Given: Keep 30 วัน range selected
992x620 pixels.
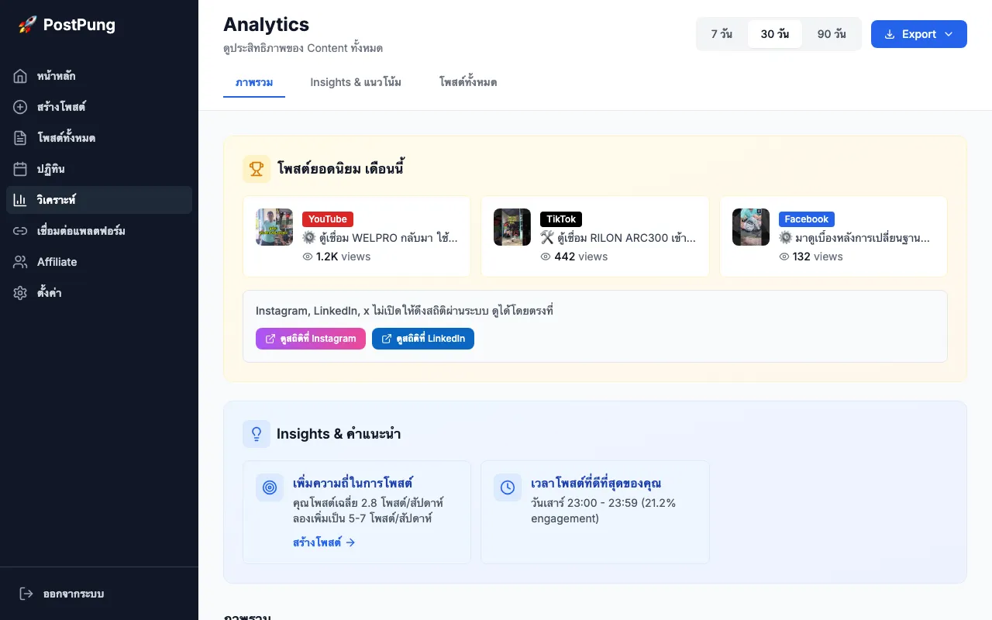Looking at the screenshot, I should pyautogui.click(x=775, y=33).
